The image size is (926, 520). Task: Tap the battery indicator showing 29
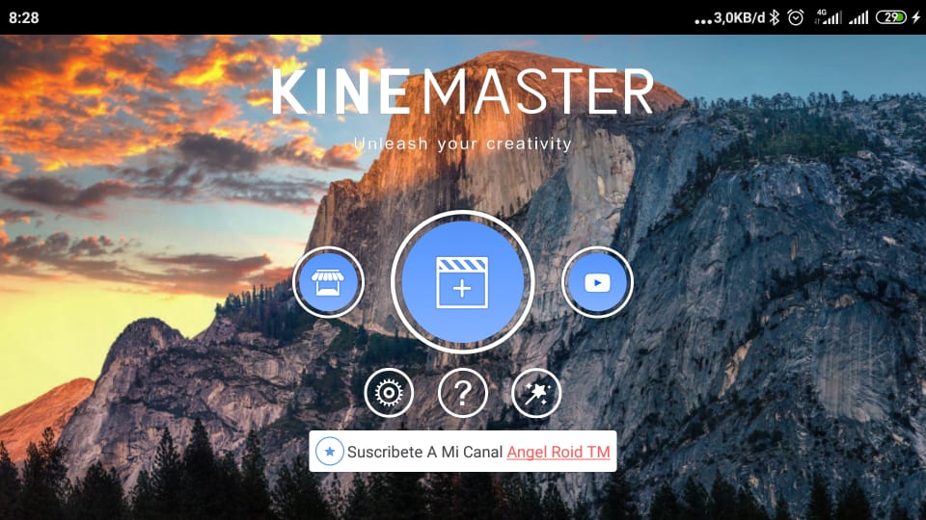(890, 17)
